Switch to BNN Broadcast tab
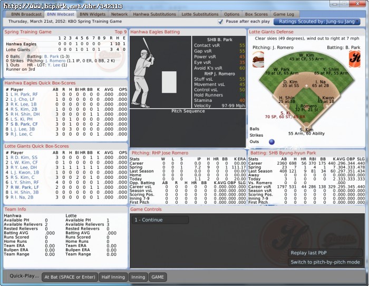Viewport: 369px width, 286px height. click(x=26, y=14)
